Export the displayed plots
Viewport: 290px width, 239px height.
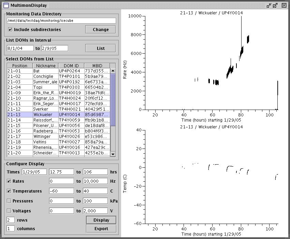101,229
